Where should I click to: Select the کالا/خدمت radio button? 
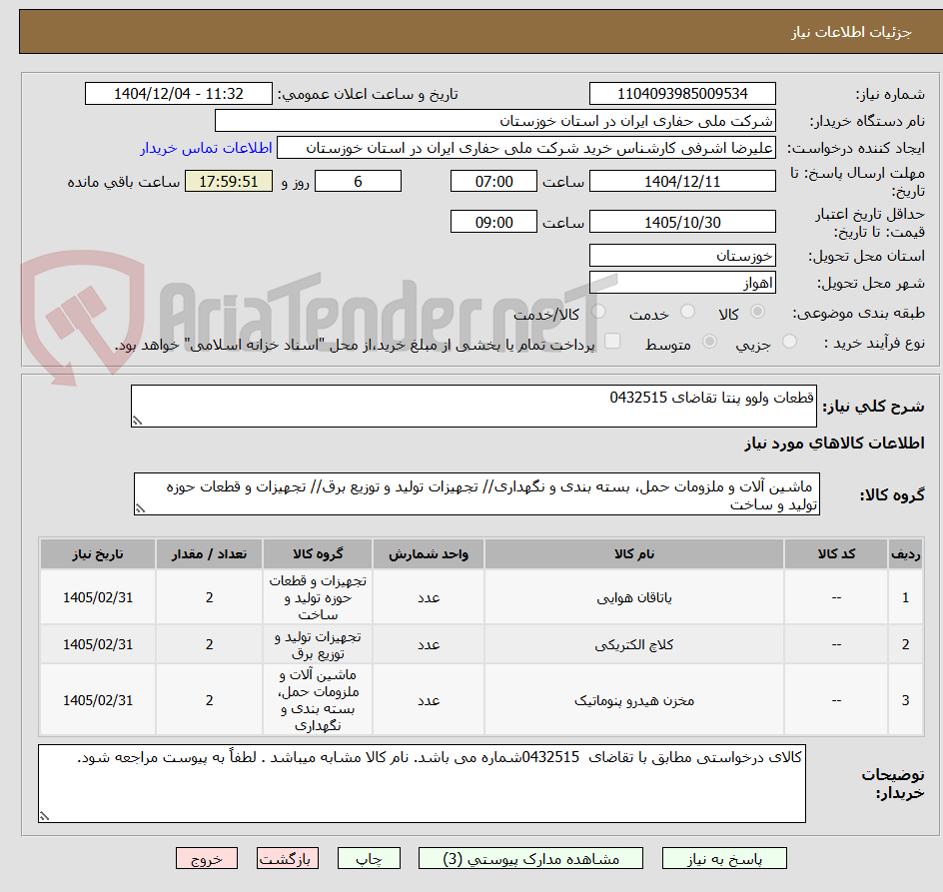pyautogui.click(x=598, y=312)
